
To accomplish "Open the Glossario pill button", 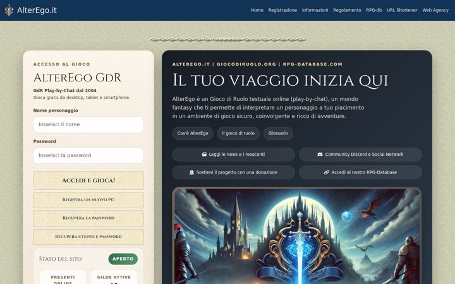I will (x=278, y=133).
